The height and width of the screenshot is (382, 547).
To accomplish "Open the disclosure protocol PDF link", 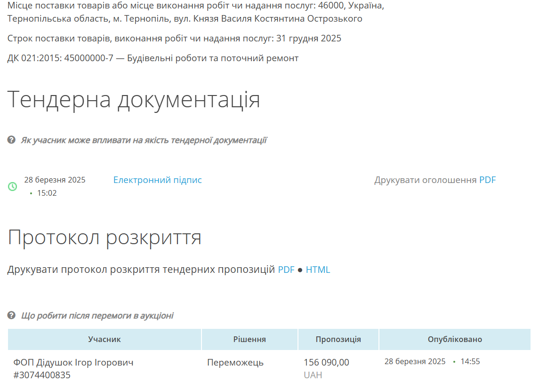I will 286,270.
